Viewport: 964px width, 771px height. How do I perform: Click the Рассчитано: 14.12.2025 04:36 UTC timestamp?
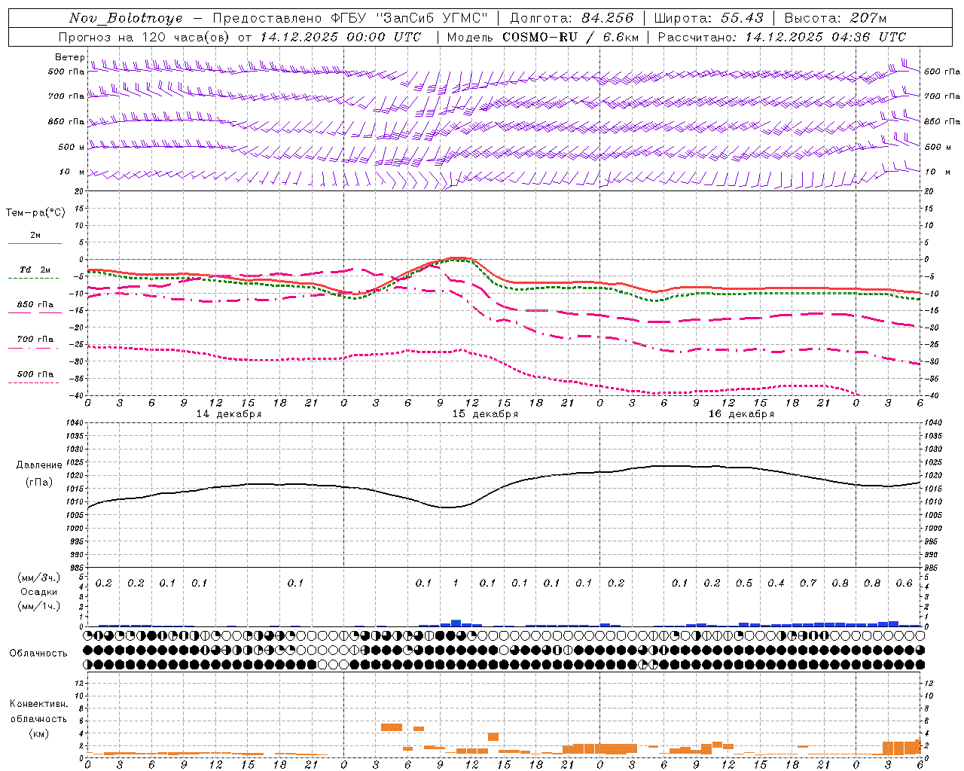782,37
